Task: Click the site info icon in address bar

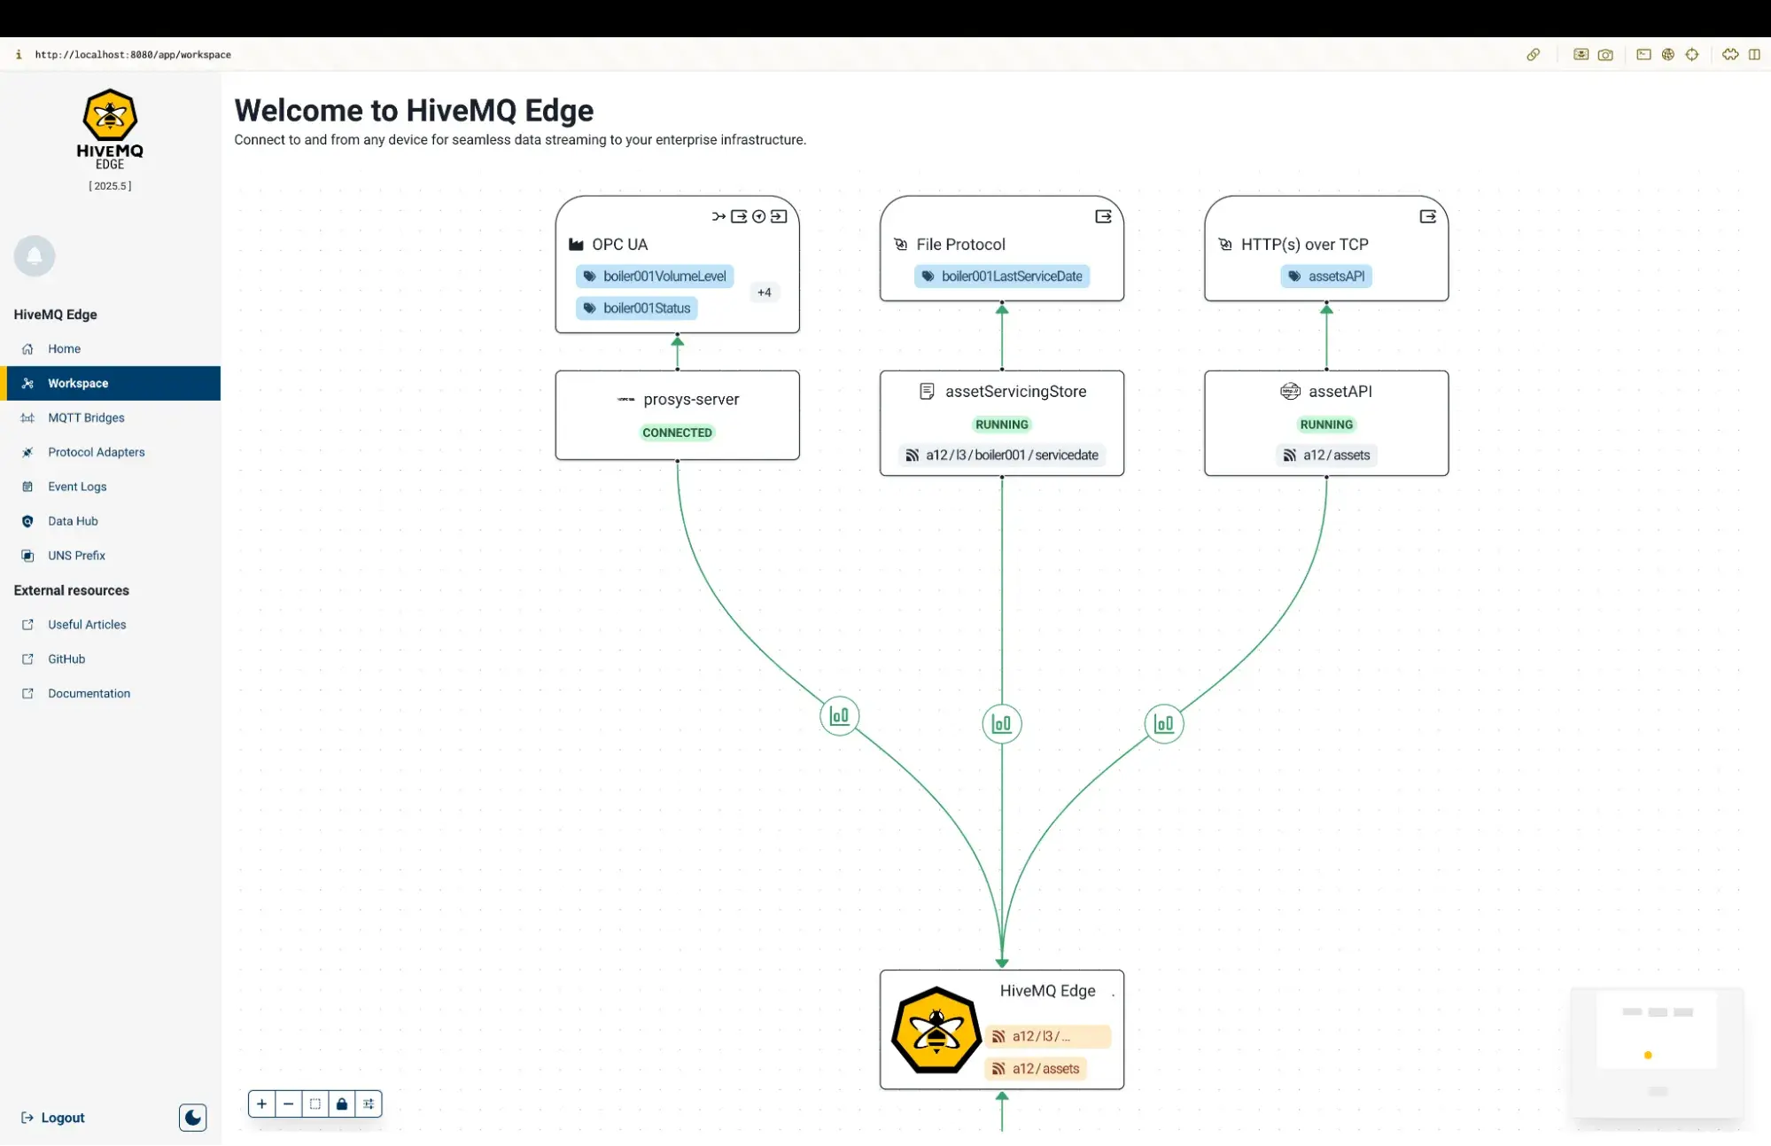Action: pos(19,55)
